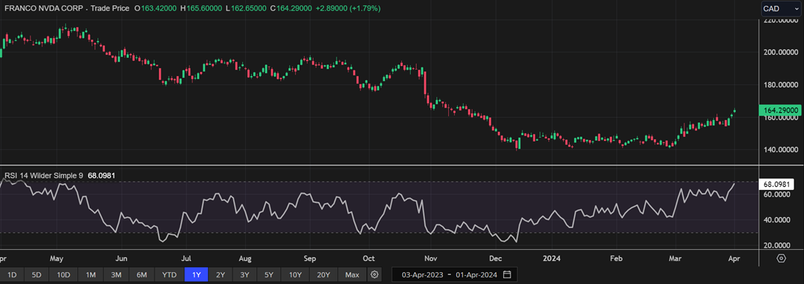Screen dimensions: 804x284
Task: Click the Nov label on time axis
Action: [x=430, y=258]
